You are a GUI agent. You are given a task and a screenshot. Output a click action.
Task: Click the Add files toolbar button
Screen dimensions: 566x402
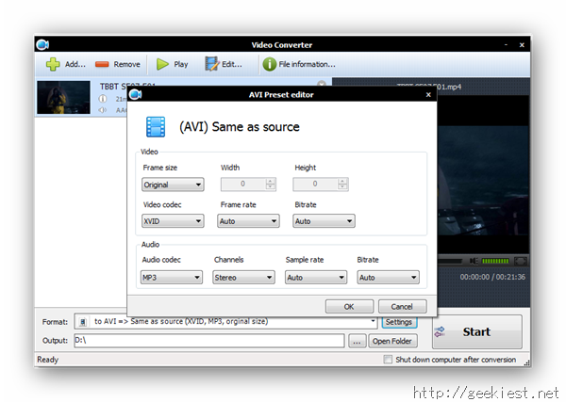65,64
